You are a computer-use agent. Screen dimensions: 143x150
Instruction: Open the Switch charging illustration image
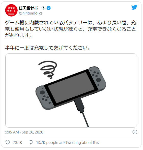click(71, 91)
